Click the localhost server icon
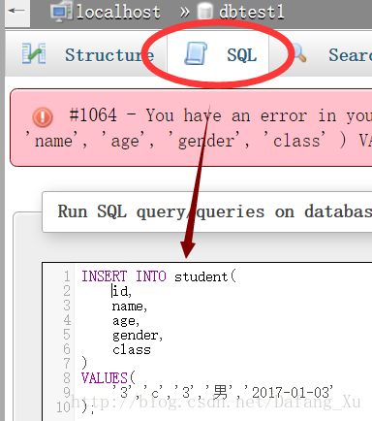372x421 pixels. 60,13
